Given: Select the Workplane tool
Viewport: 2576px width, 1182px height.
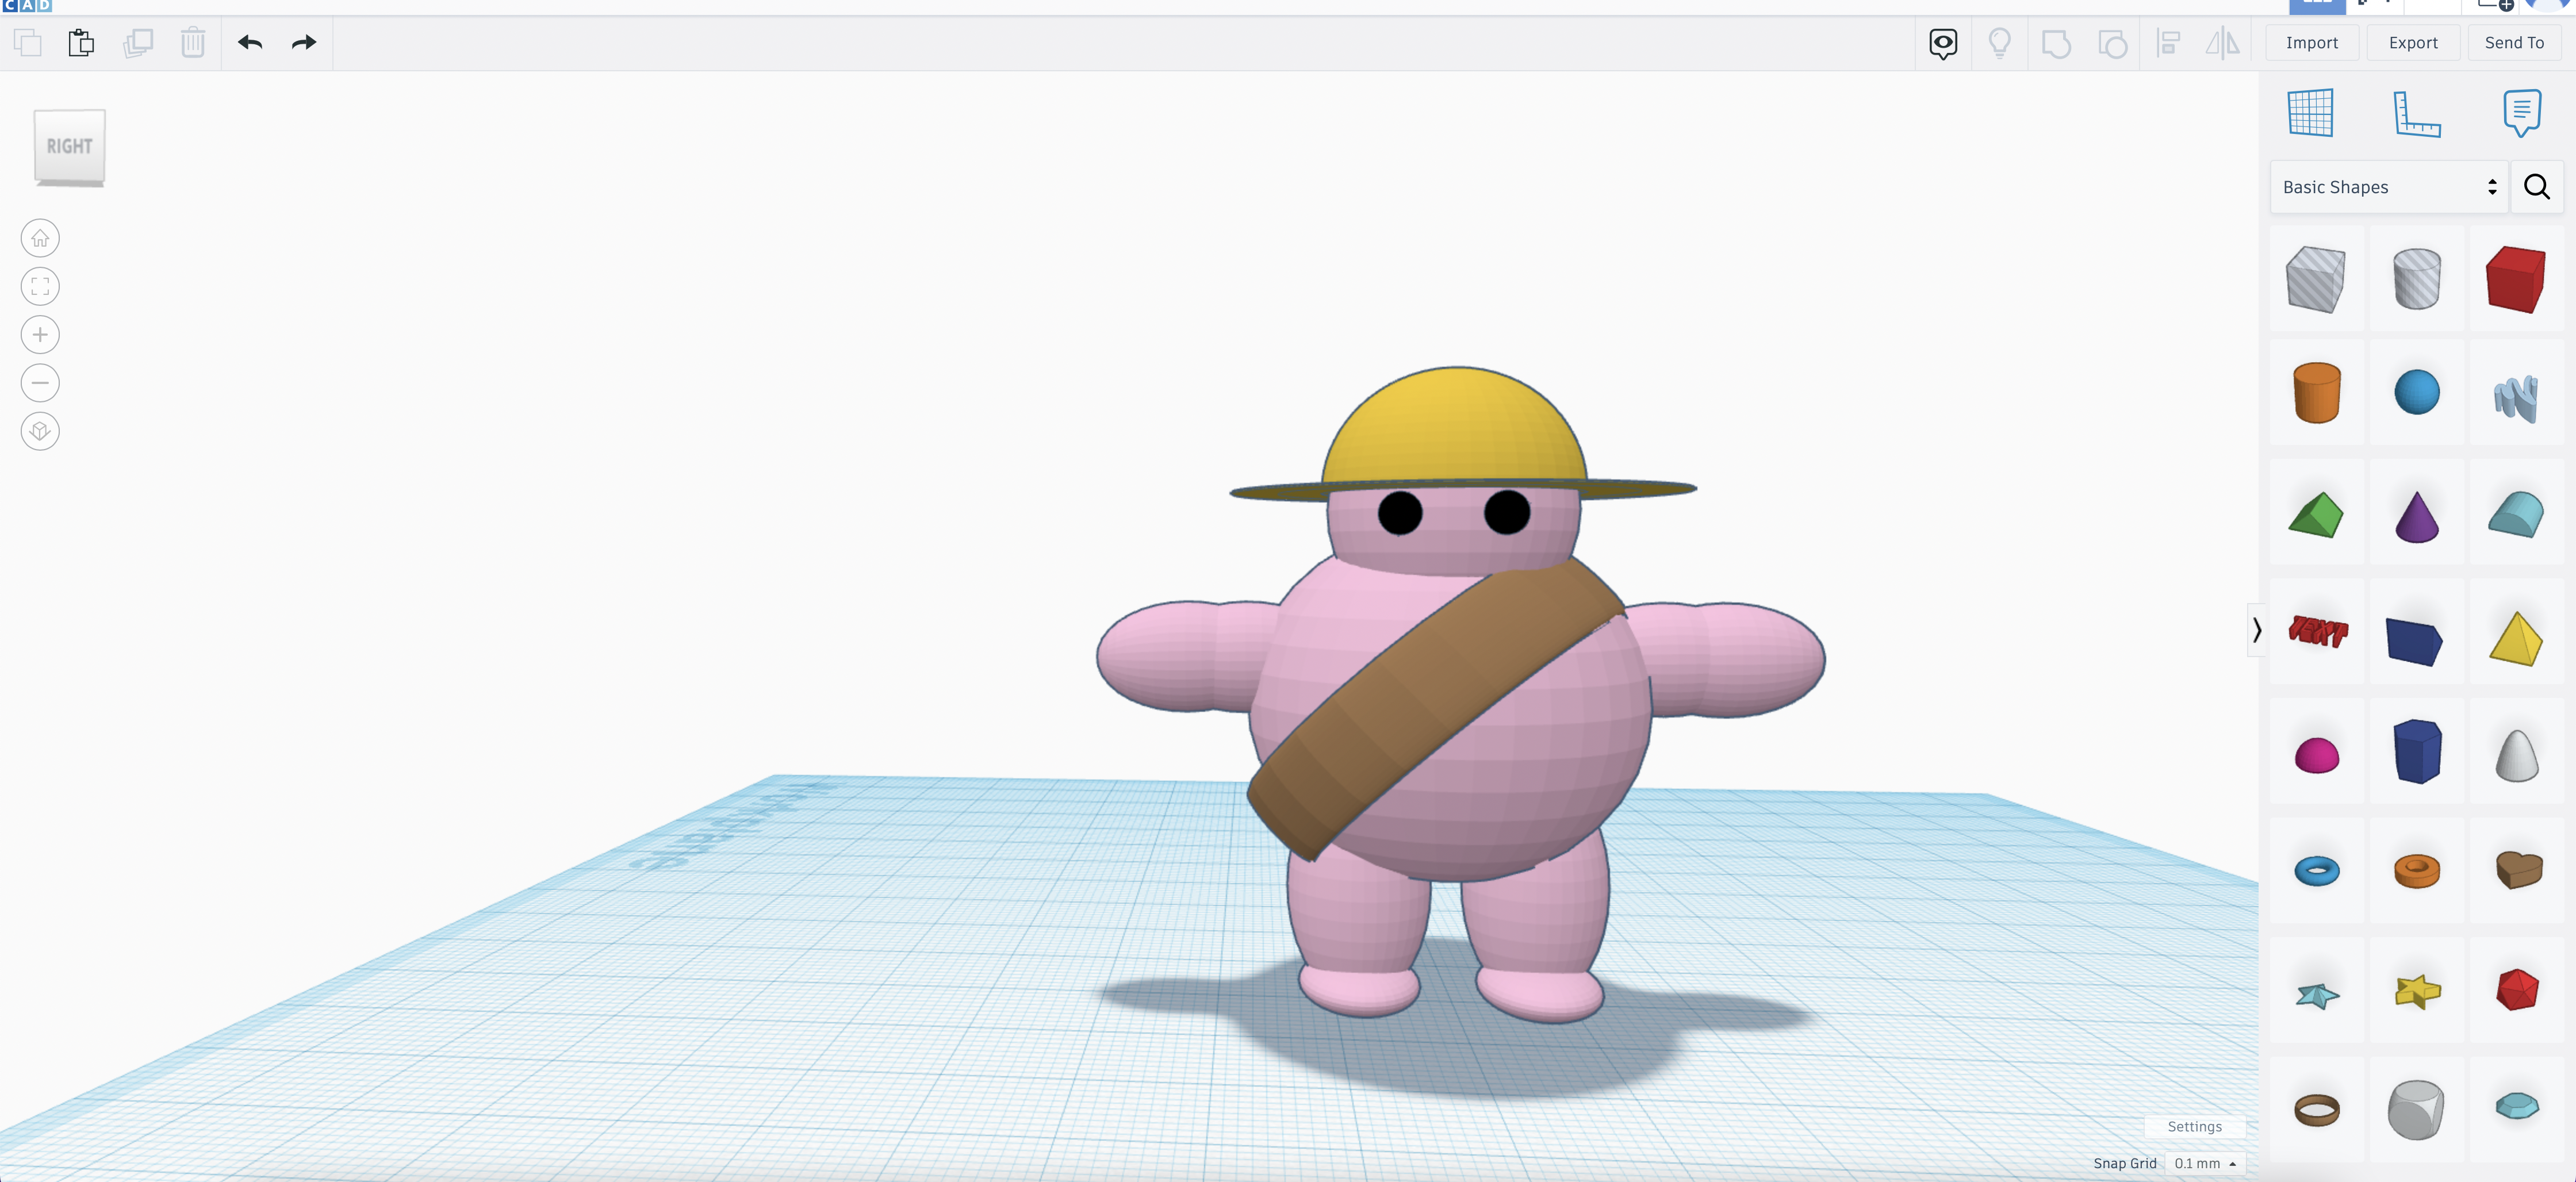Looking at the screenshot, I should (2311, 113).
